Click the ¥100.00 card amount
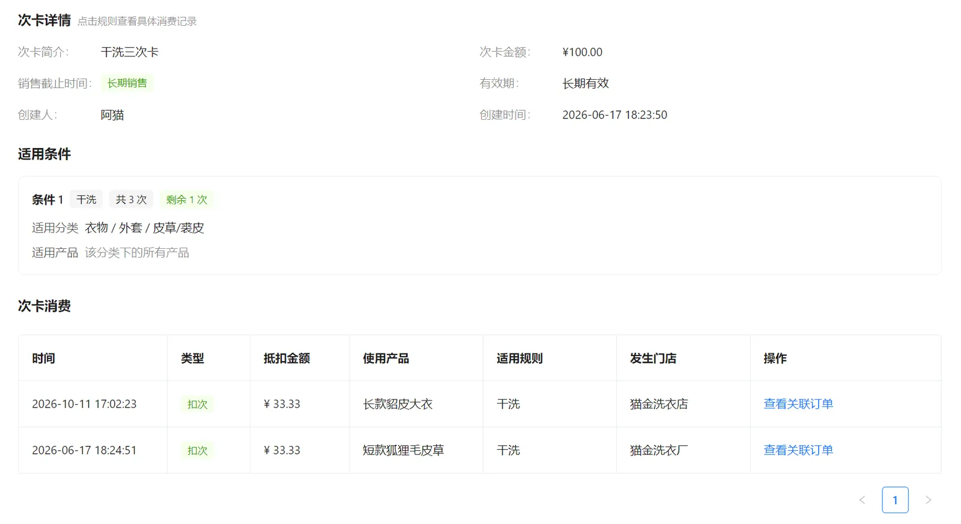961x524 pixels. pos(582,52)
